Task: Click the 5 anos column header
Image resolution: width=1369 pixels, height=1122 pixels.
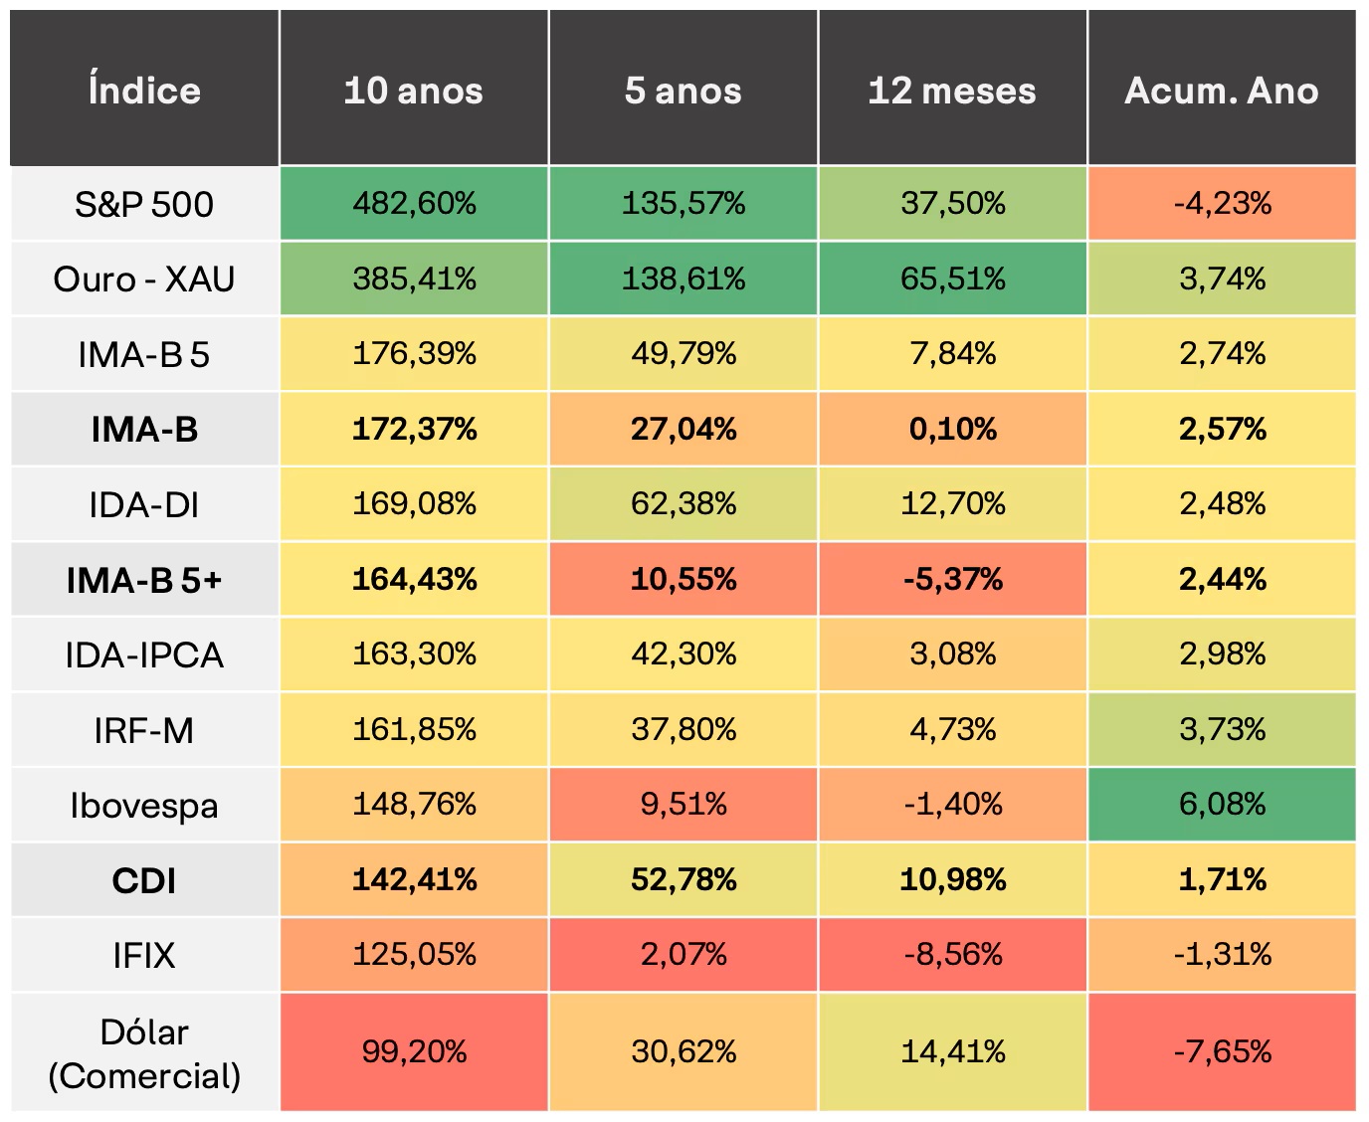Action: click(x=684, y=91)
